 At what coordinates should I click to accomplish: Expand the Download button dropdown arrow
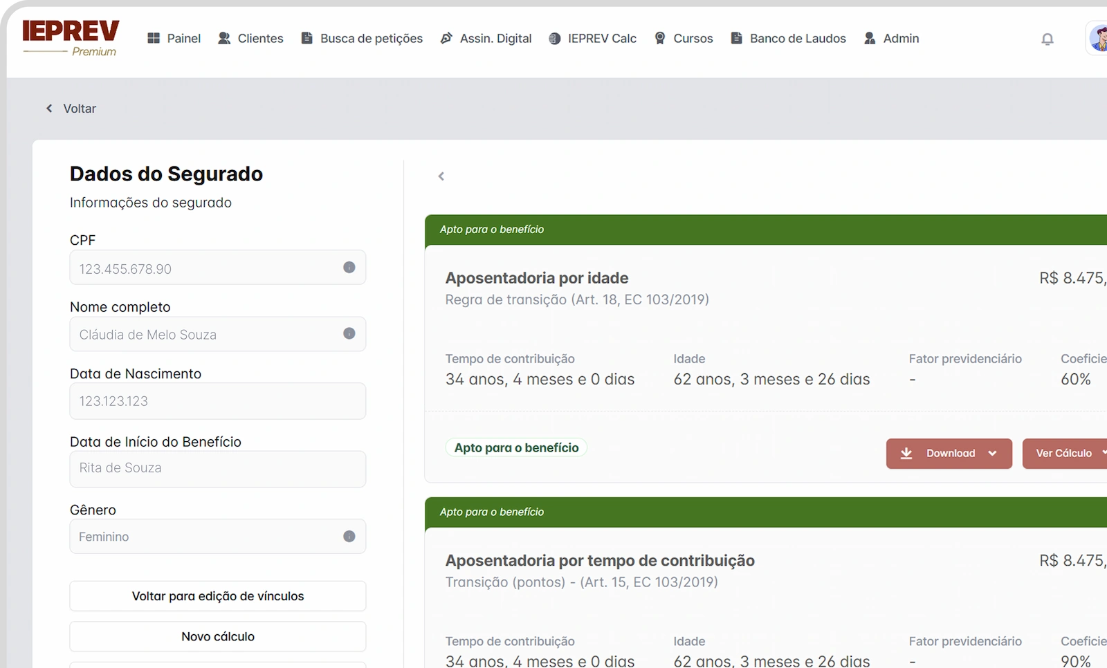pyautogui.click(x=993, y=454)
